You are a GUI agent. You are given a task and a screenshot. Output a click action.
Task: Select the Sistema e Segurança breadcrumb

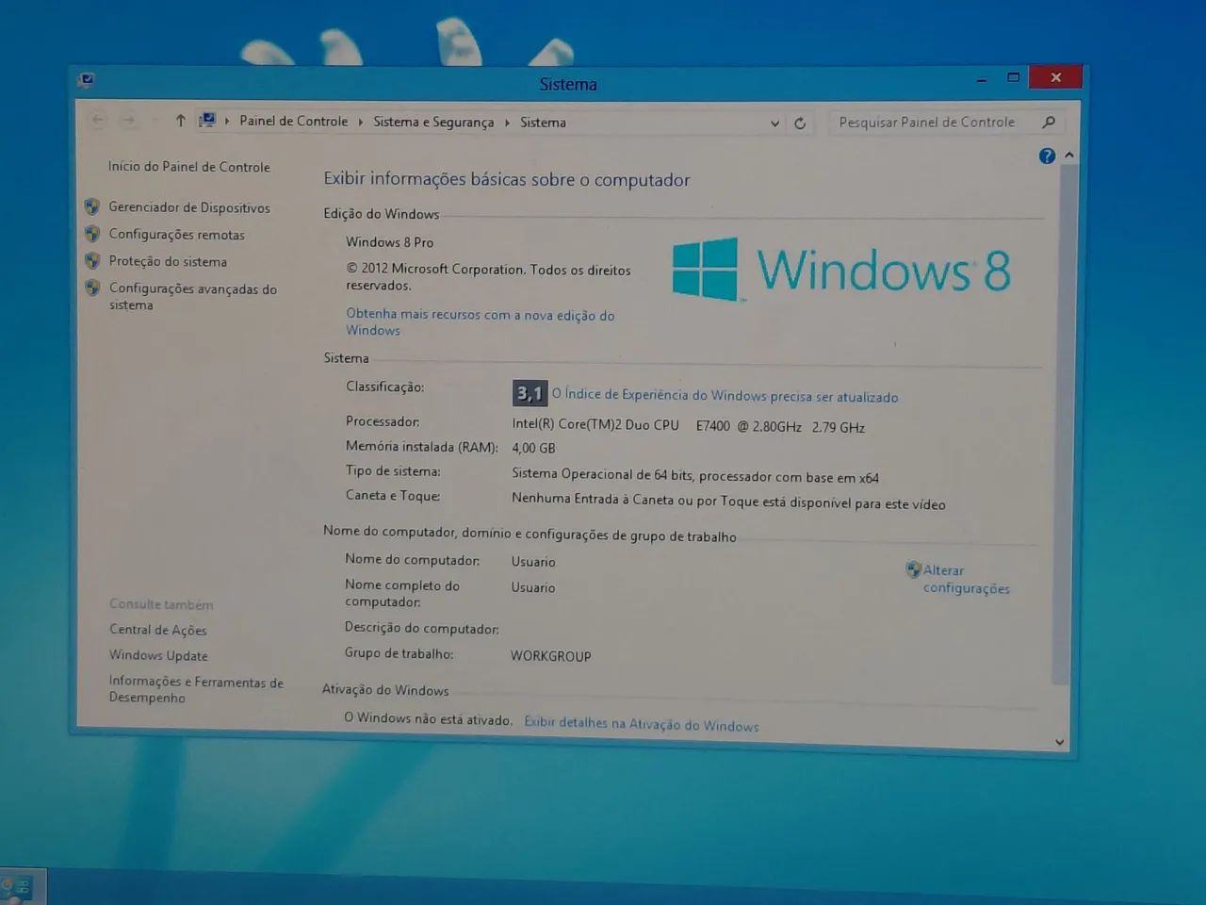pyautogui.click(x=433, y=122)
